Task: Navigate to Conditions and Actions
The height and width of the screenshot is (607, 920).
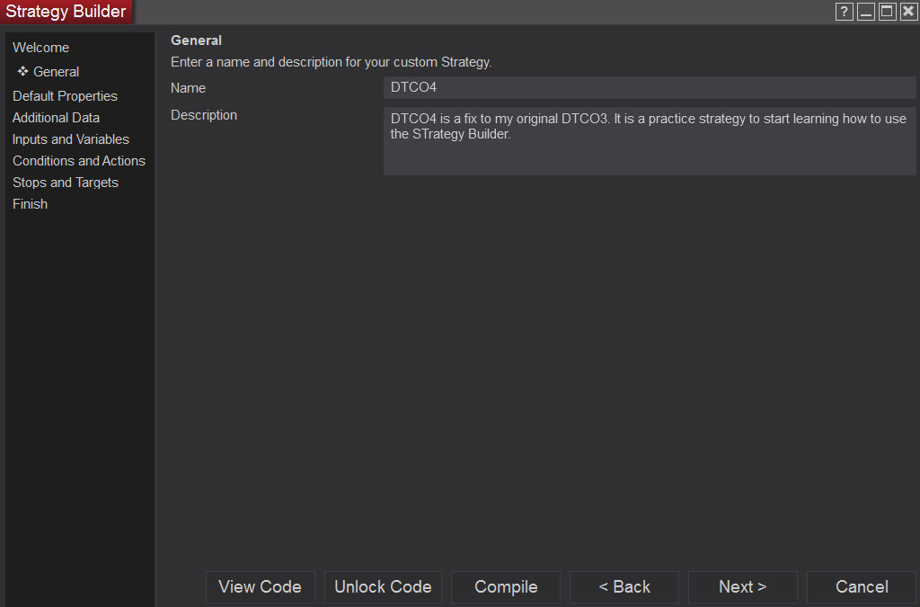Action: (79, 161)
